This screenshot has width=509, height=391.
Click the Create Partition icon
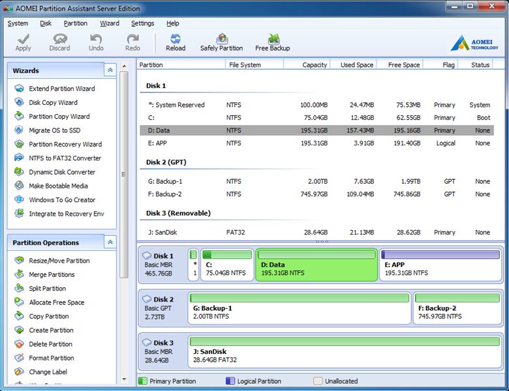(19, 330)
